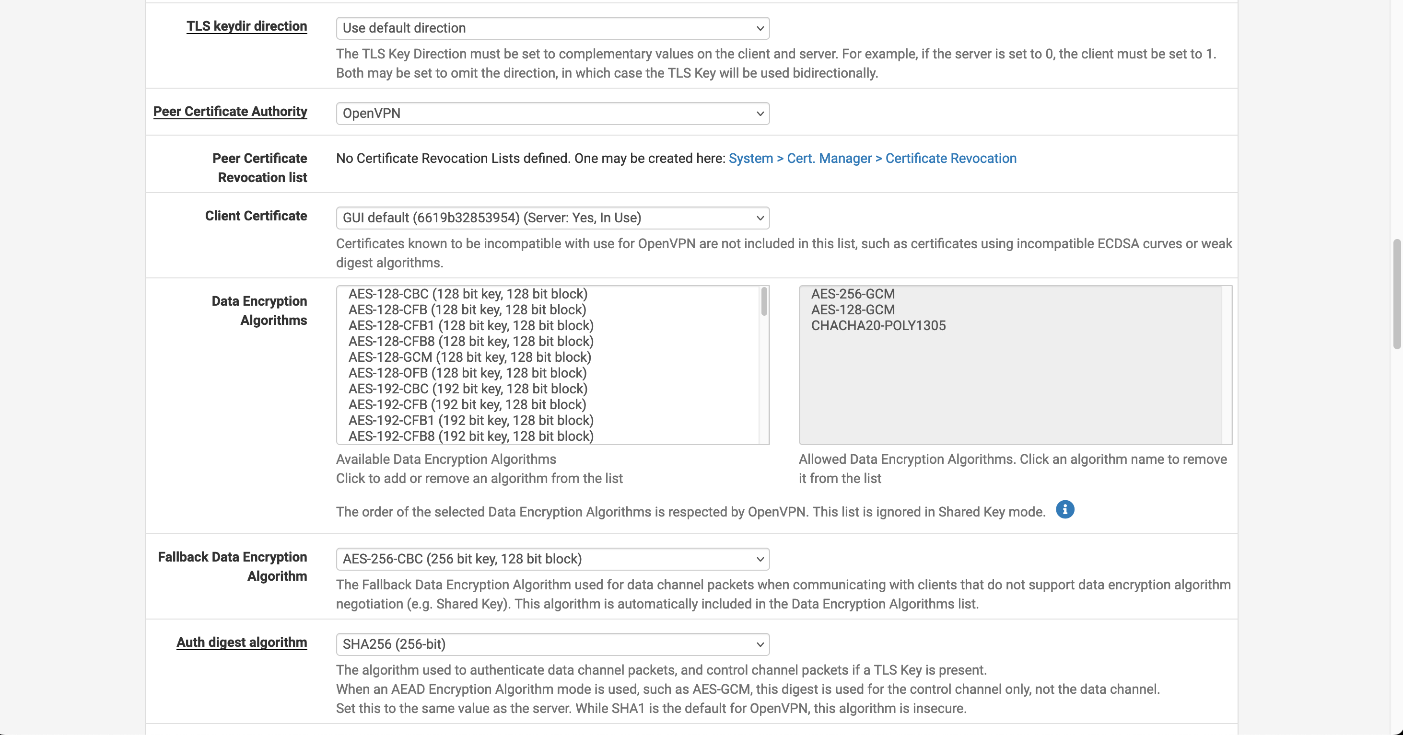Open the Fallback Data Encryption Algorithm dropdown
This screenshot has height=735, width=1403.
[x=552, y=559]
